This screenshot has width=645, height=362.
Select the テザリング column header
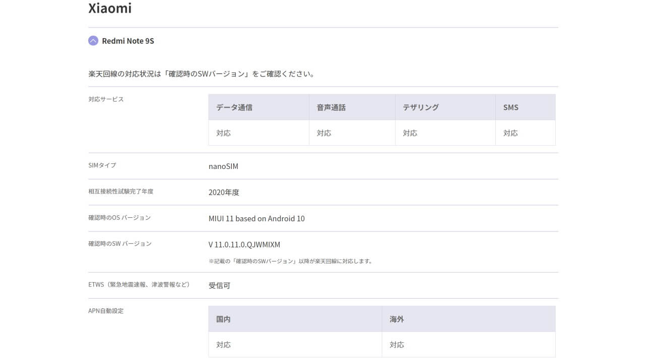pyautogui.click(x=421, y=107)
